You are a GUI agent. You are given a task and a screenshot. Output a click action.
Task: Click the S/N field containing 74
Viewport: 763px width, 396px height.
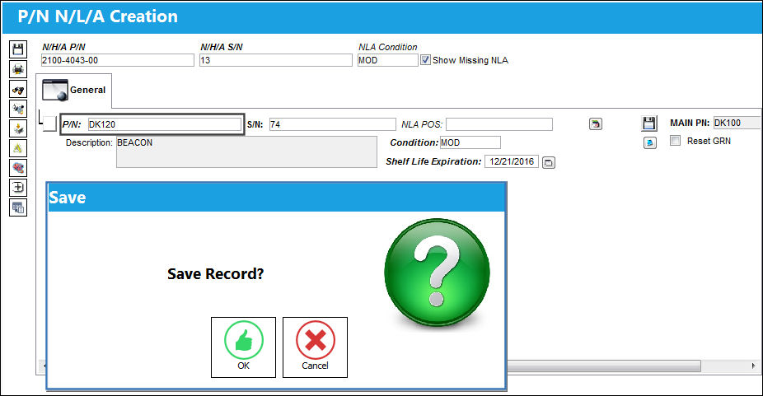click(332, 124)
